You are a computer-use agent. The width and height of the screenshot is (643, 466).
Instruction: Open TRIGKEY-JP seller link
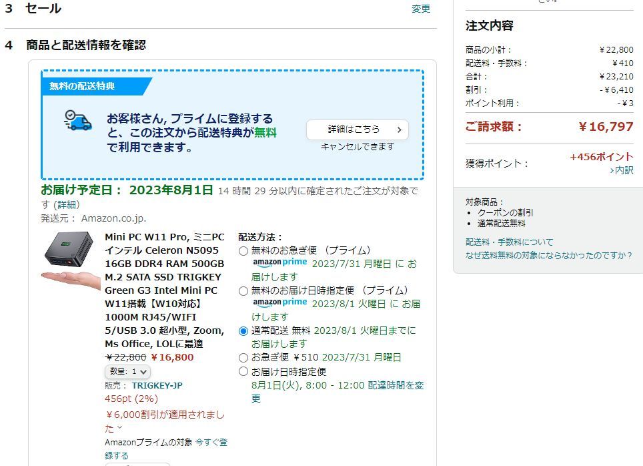coord(157,385)
